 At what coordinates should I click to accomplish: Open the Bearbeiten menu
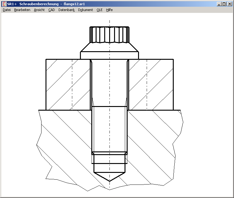(x=22, y=10)
